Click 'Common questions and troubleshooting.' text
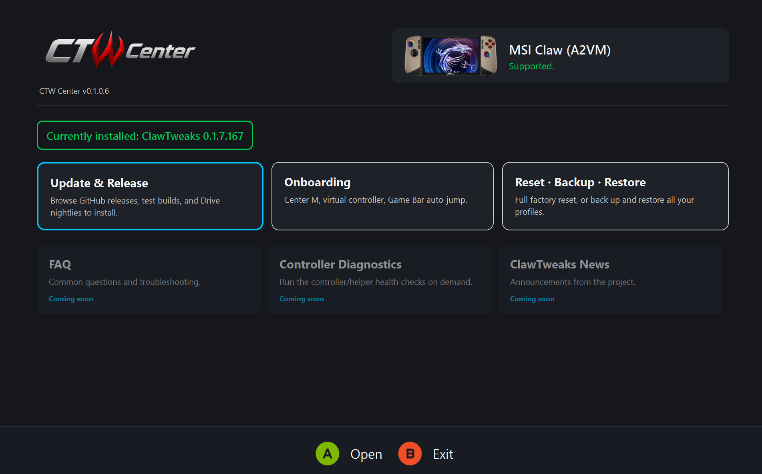762x474 pixels. tap(125, 282)
